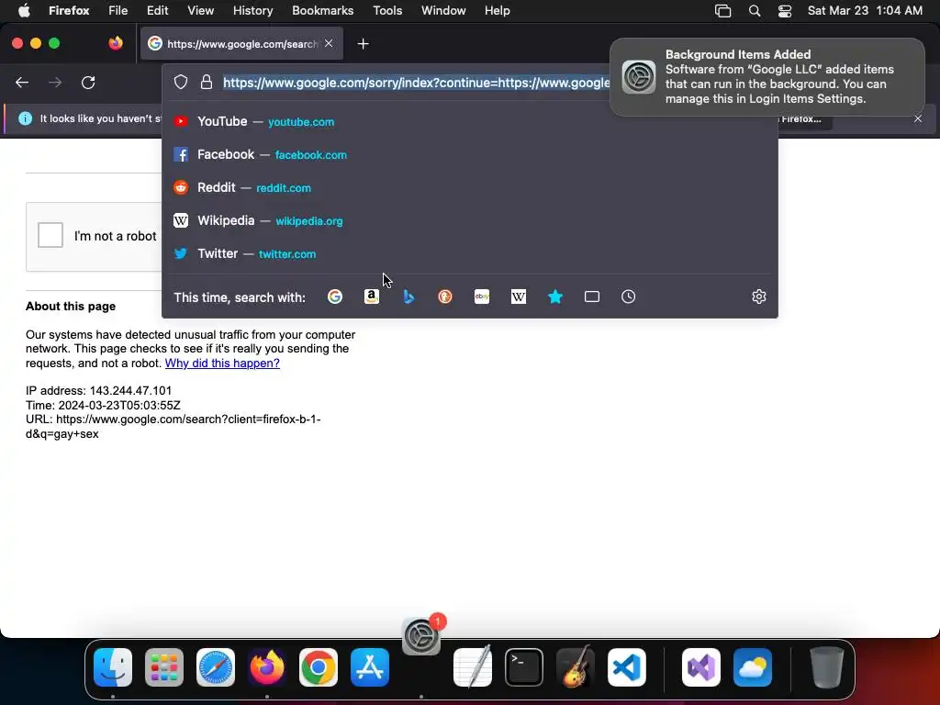Screen dimensions: 940x705
Task: Open Visual Studio purple icon in Dock
Action: tap(701, 667)
